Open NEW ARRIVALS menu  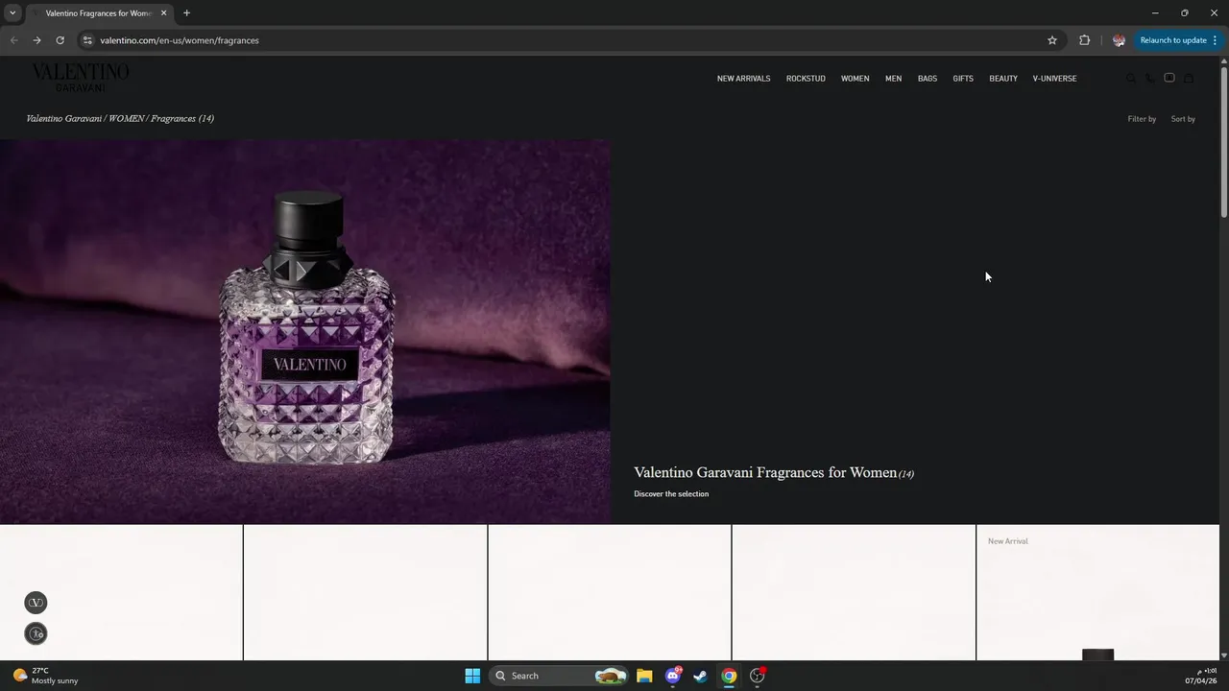(x=743, y=79)
